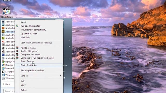
Task: Choose Copy from the context menu
Action: (23, 85)
